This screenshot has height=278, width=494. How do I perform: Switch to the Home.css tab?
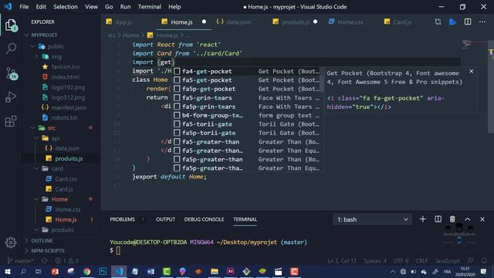click(x=350, y=22)
